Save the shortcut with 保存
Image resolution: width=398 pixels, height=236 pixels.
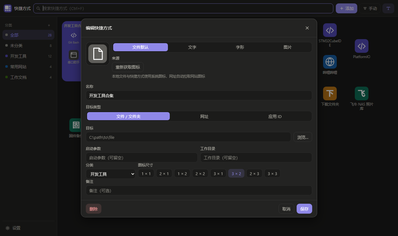(304, 209)
